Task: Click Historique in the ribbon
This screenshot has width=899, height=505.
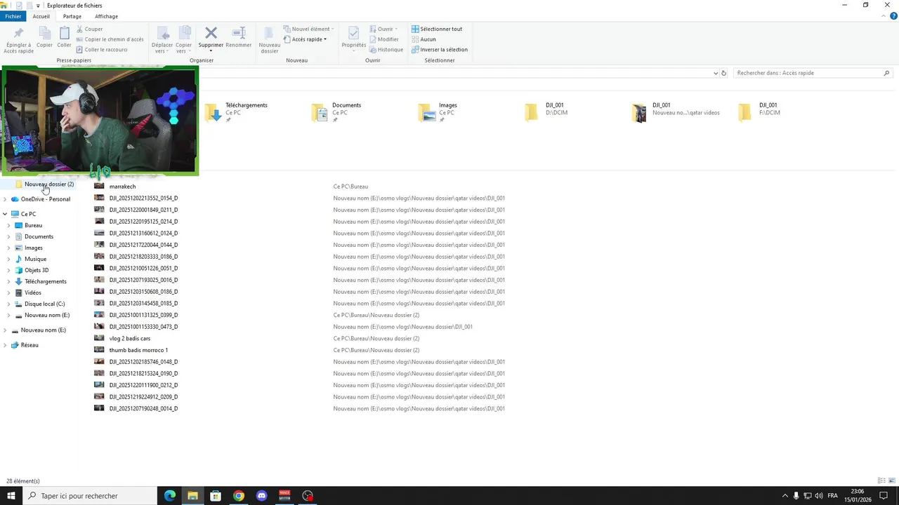Action: [x=386, y=50]
